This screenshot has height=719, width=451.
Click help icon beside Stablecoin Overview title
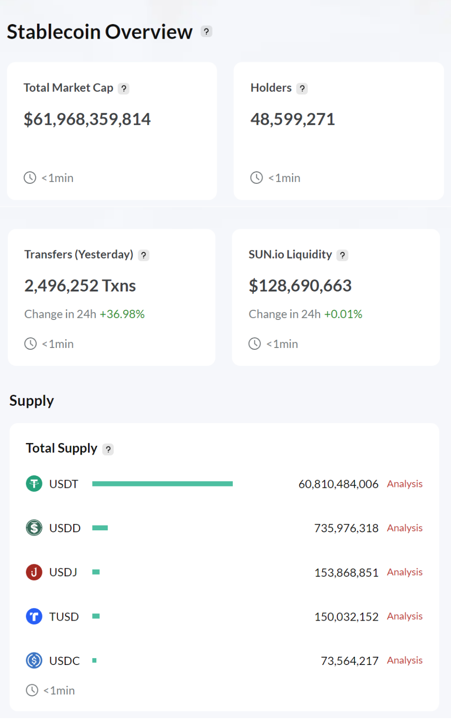[x=206, y=32]
